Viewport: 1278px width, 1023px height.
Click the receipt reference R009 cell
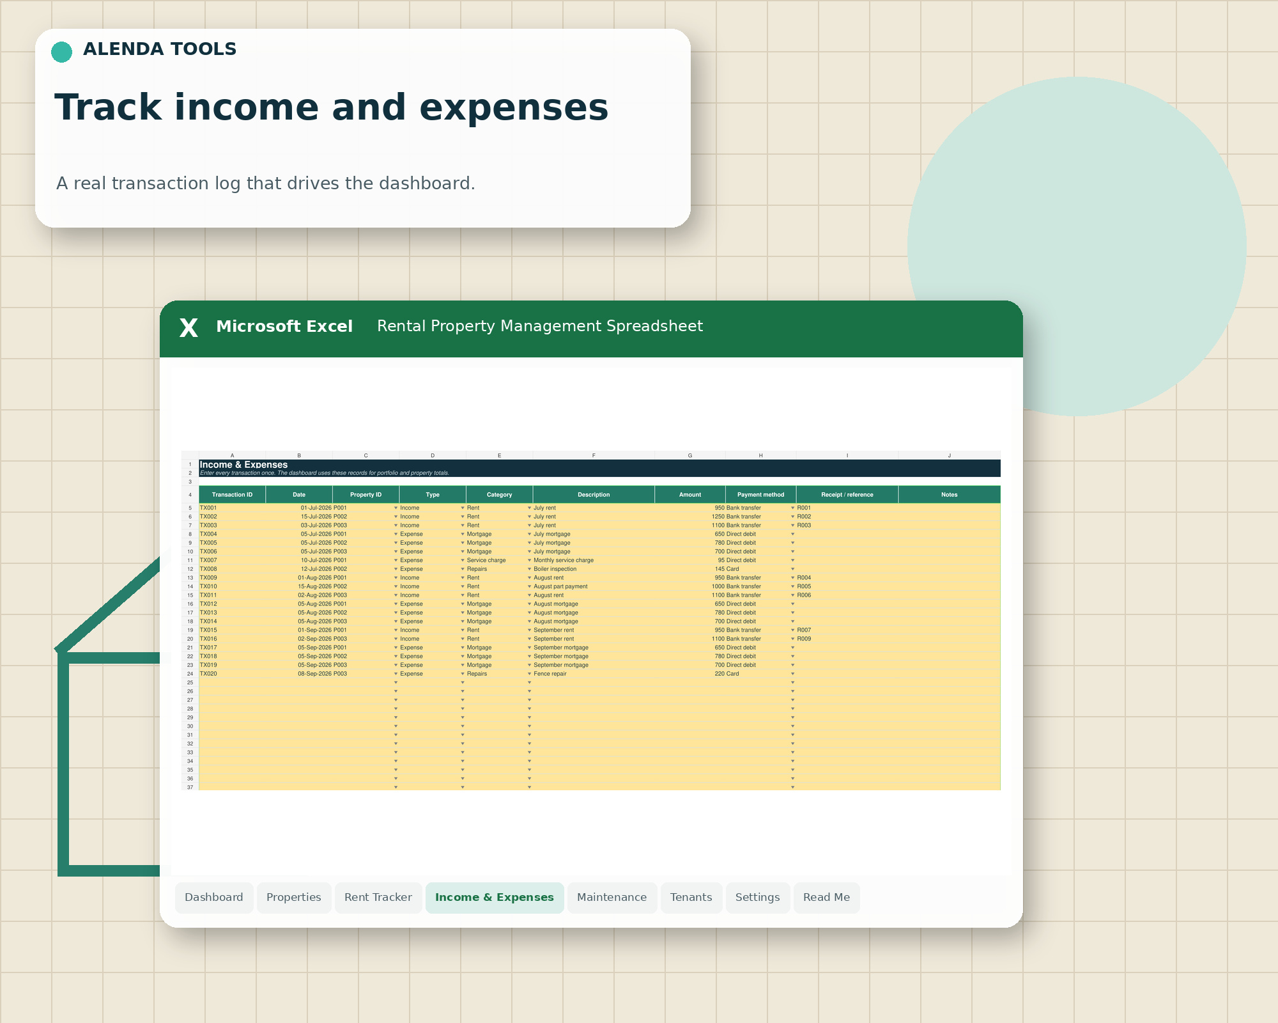(x=847, y=639)
